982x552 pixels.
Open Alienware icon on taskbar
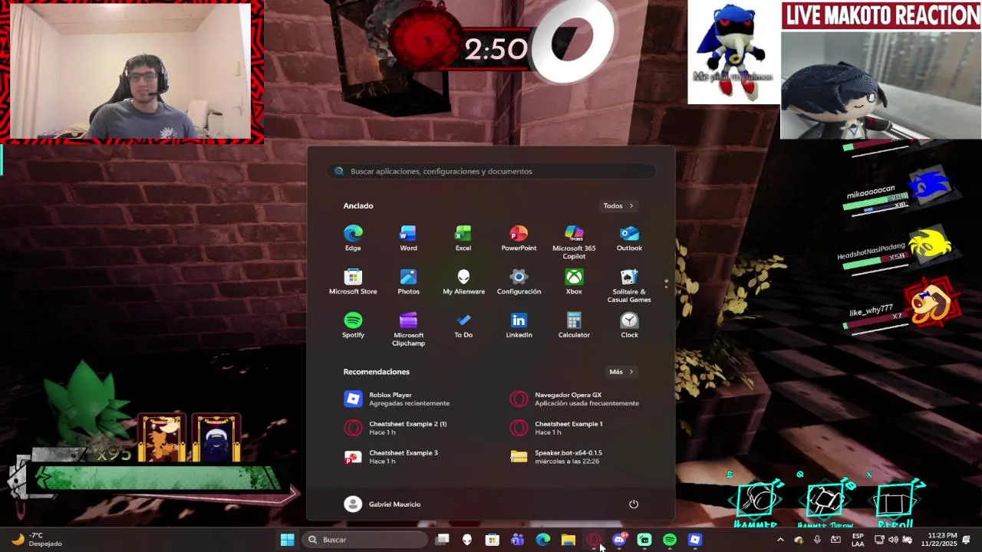coord(467,540)
